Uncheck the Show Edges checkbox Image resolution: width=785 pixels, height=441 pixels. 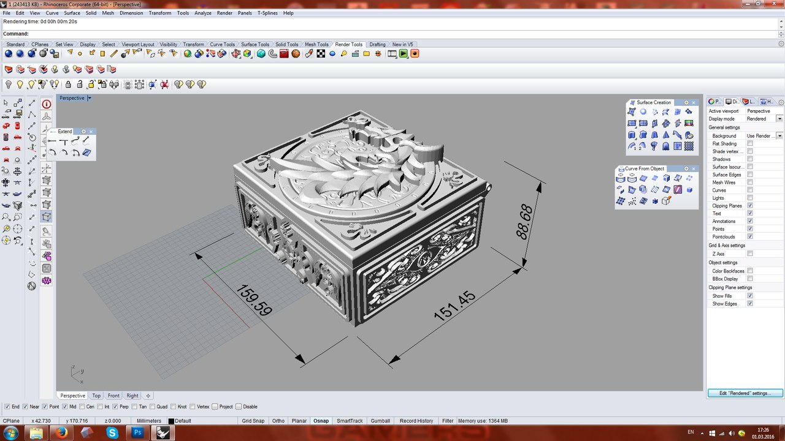749,304
